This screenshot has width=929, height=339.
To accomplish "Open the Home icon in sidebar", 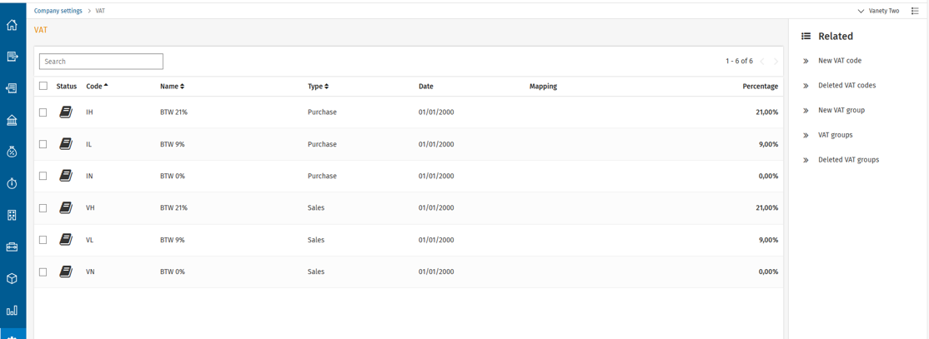I will pyautogui.click(x=12, y=25).
